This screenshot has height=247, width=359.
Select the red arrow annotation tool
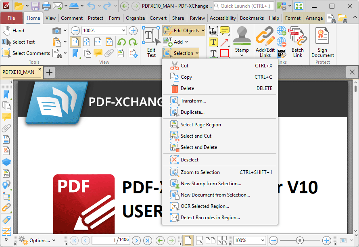click(225, 42)
